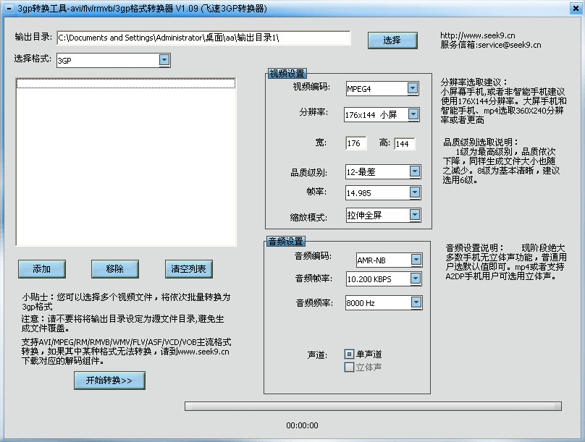Open the 音频编码 dropdown showing AMR-NB

pyautogui.click(x=418, y=259)
